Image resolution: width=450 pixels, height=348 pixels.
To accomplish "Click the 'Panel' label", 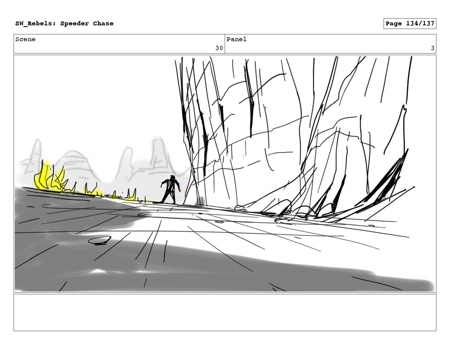I will (237, 40).
